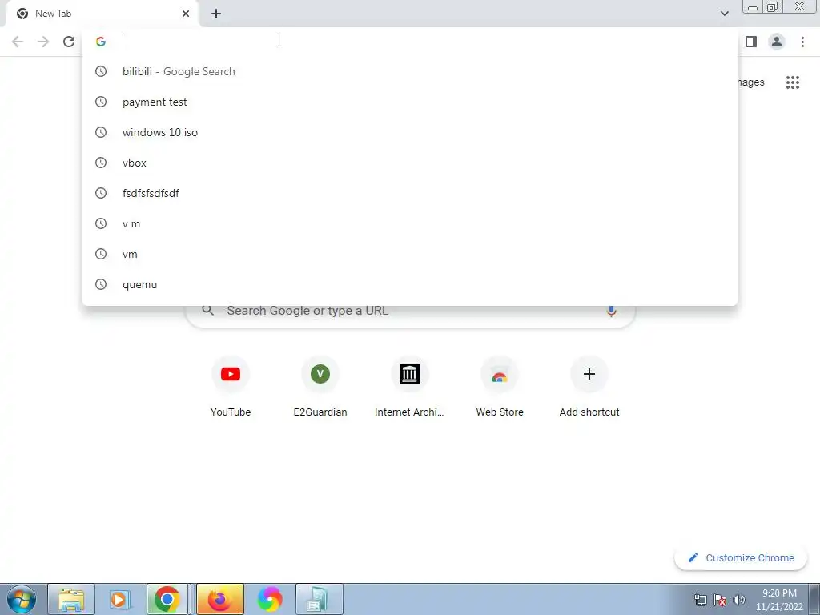Image resolution: width=820 pixels, height=615 pixels.
Task: Minimize the Chrome window
Action: 753,6
